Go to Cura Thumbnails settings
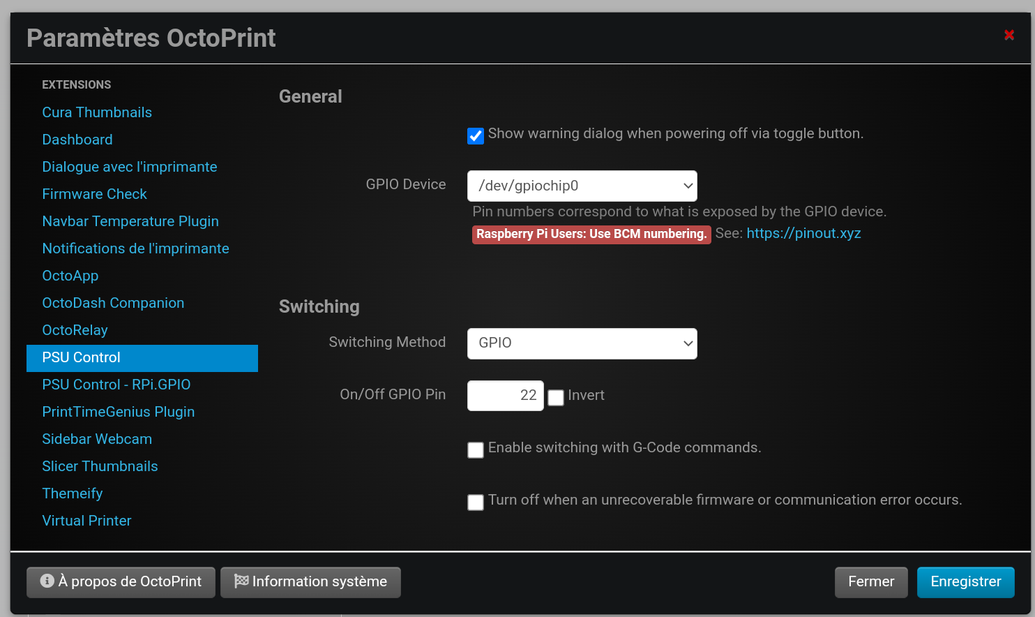The image size is (1035, 617). pos(97,112)
